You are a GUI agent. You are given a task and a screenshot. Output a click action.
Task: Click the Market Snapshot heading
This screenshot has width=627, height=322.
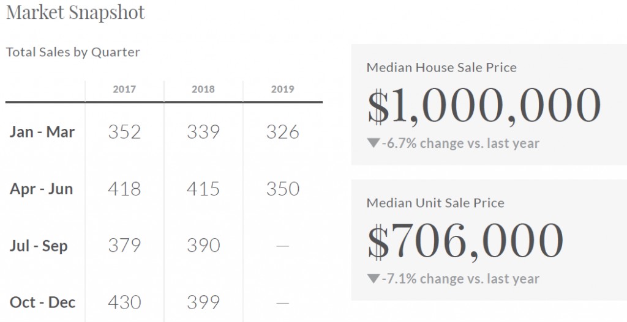click(75, 12)
